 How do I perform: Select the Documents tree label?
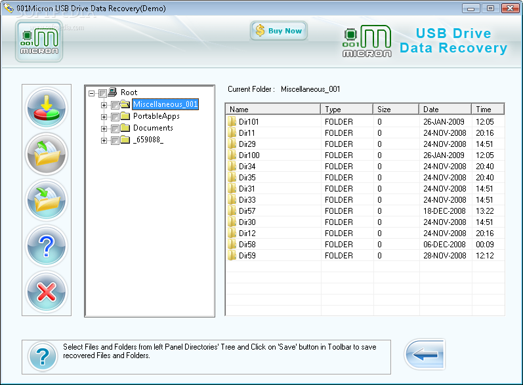(x=153, y=128)
